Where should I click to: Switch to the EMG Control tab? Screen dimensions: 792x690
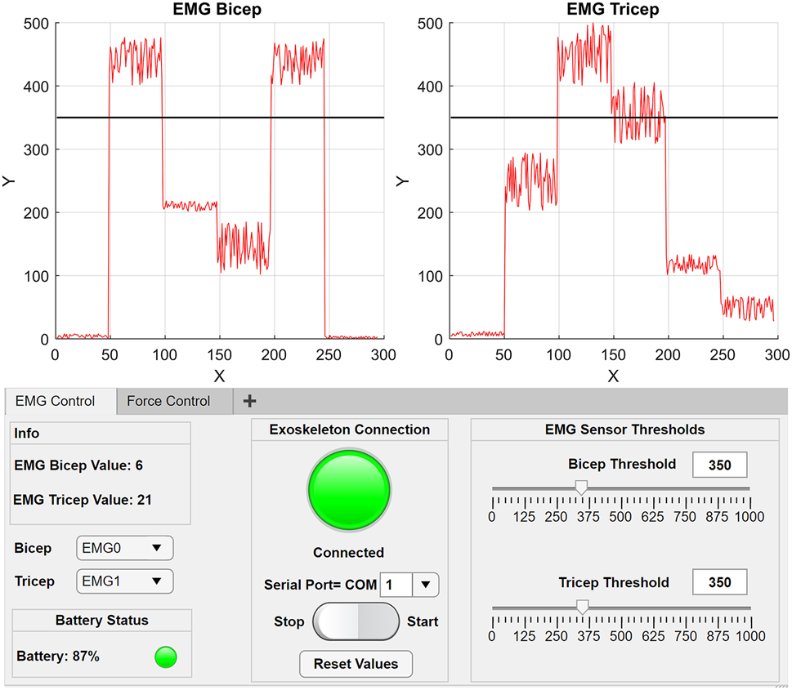(56, 401)
